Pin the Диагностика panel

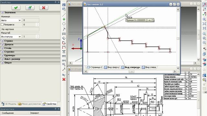click(x=56, y=109)
